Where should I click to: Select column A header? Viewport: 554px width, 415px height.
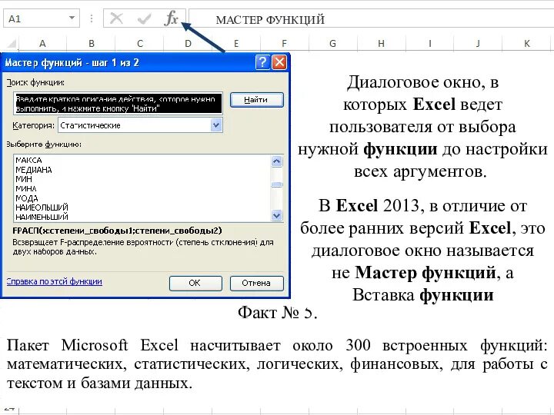click(43, 43)
